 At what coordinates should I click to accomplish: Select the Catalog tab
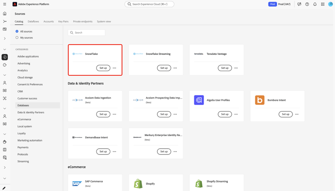pos(19,21)
